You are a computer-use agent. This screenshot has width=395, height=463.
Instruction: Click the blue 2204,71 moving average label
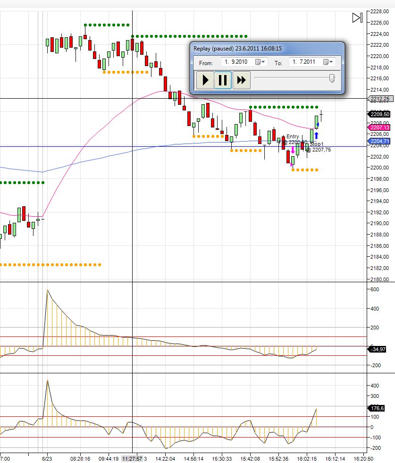click(x=379, y=141)
